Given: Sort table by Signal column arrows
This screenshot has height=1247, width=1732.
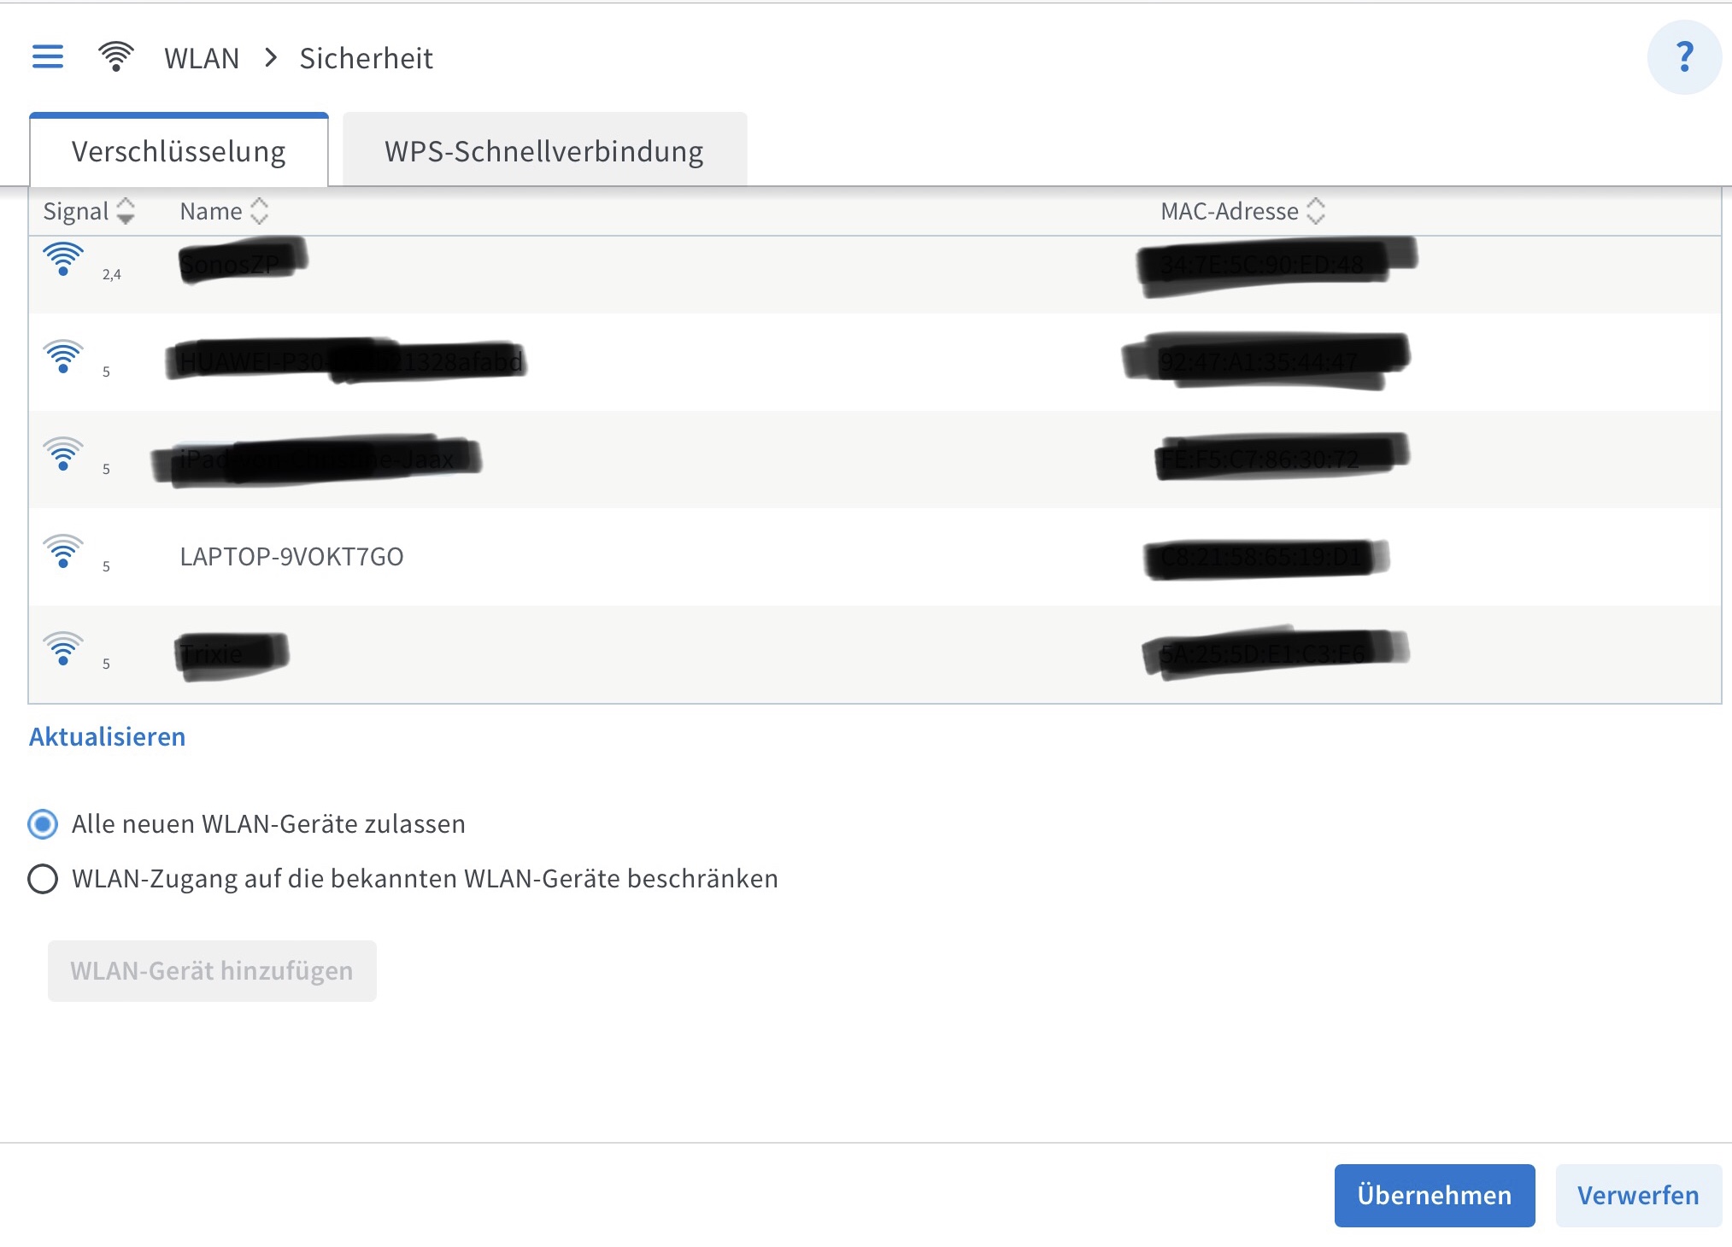Looking at the screenshot, I should pyautogui.click(x=126, y=211).
